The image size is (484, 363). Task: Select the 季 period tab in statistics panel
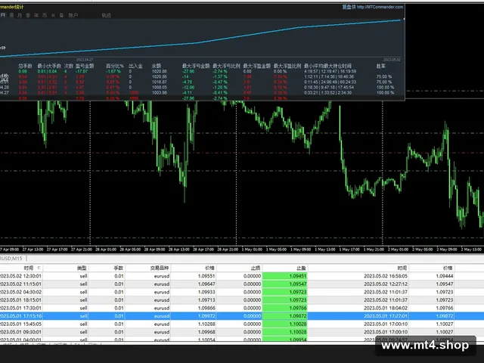coord(28,15)
